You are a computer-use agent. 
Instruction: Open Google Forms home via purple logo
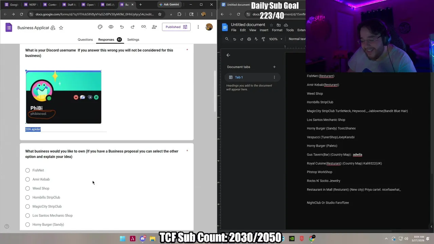click(9, 27)
